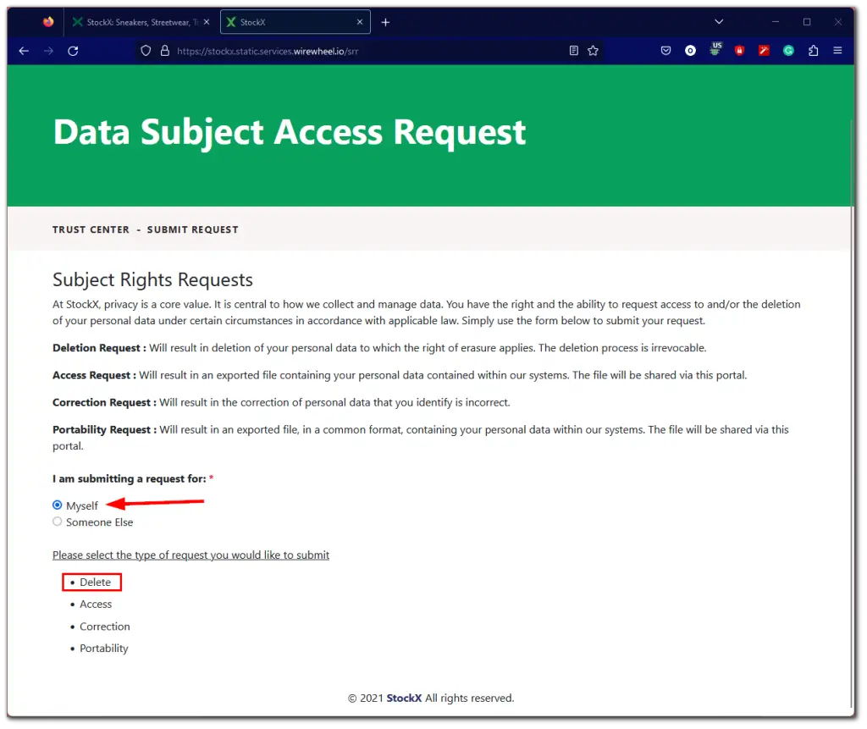Screen dimensions: 867x729
Task: Save the page to Pocket
Action: pyautogui.click(x=665, y=51)
